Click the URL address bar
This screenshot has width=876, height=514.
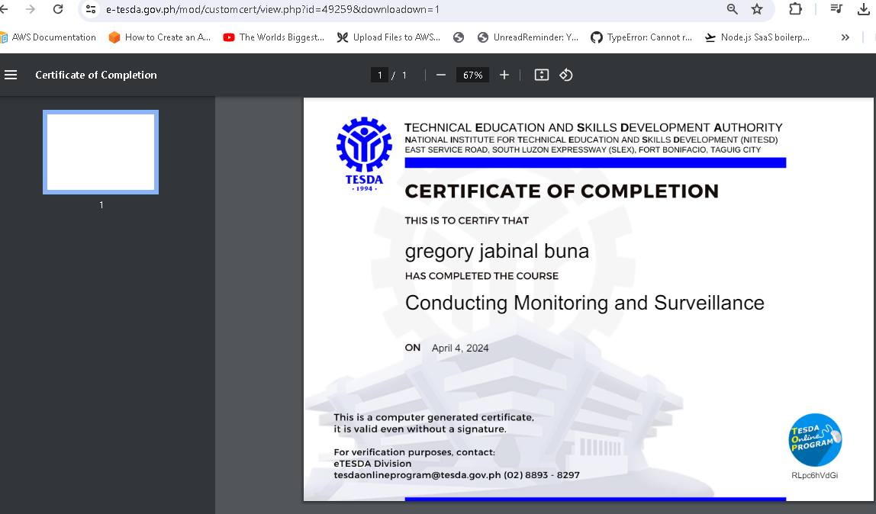click(382, 9)
